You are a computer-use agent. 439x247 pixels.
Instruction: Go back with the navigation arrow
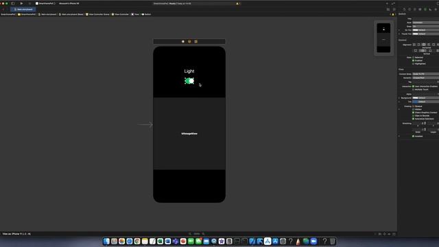point(3,9)
